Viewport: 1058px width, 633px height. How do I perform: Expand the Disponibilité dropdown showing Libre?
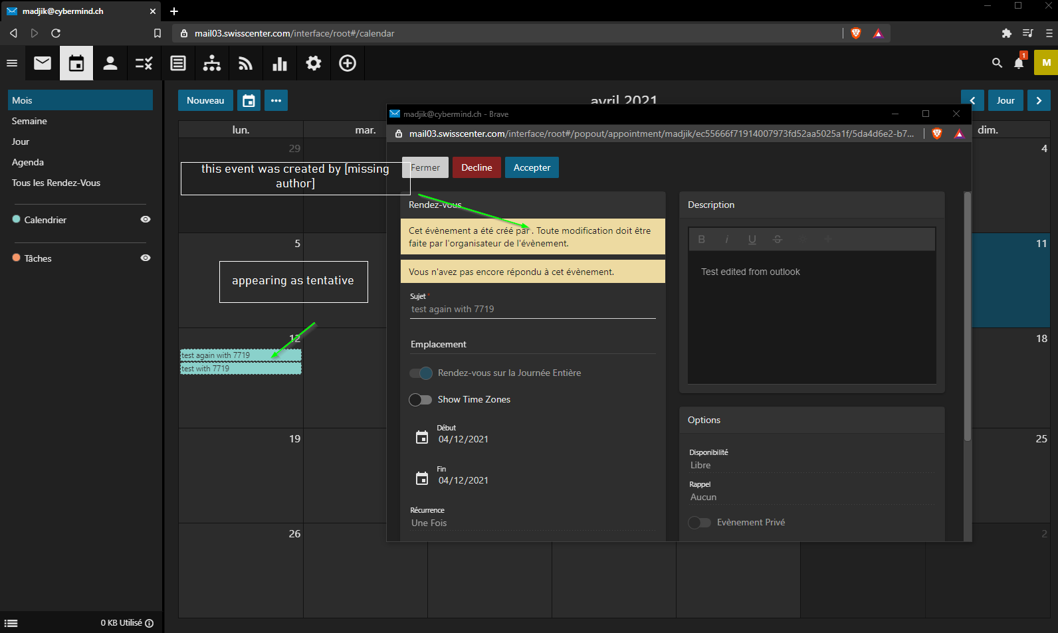tap(811, 465)
